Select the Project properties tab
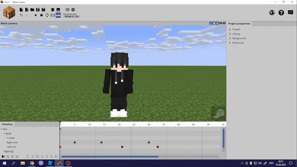 pyautogui.click(x=239, y=24)
